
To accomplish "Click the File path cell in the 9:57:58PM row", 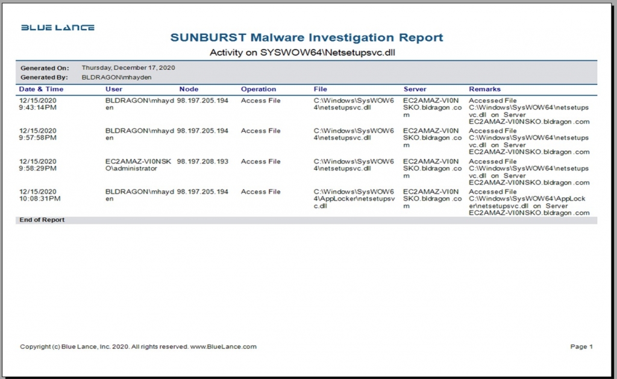I will (x=354, y=134).
